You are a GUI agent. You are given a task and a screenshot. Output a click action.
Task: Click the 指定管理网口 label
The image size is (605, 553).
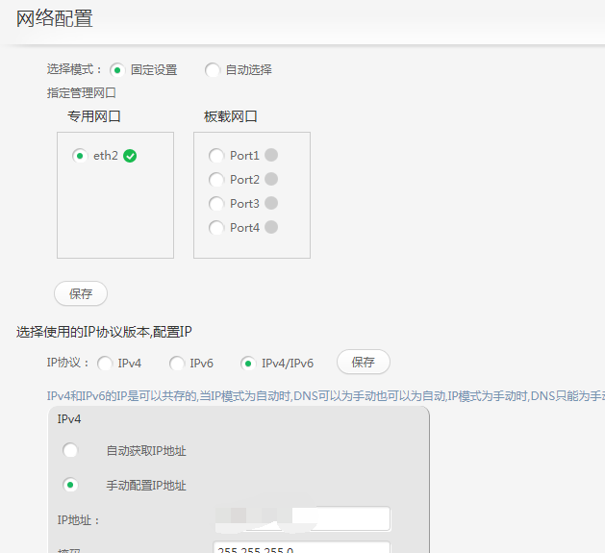point(82,93)
